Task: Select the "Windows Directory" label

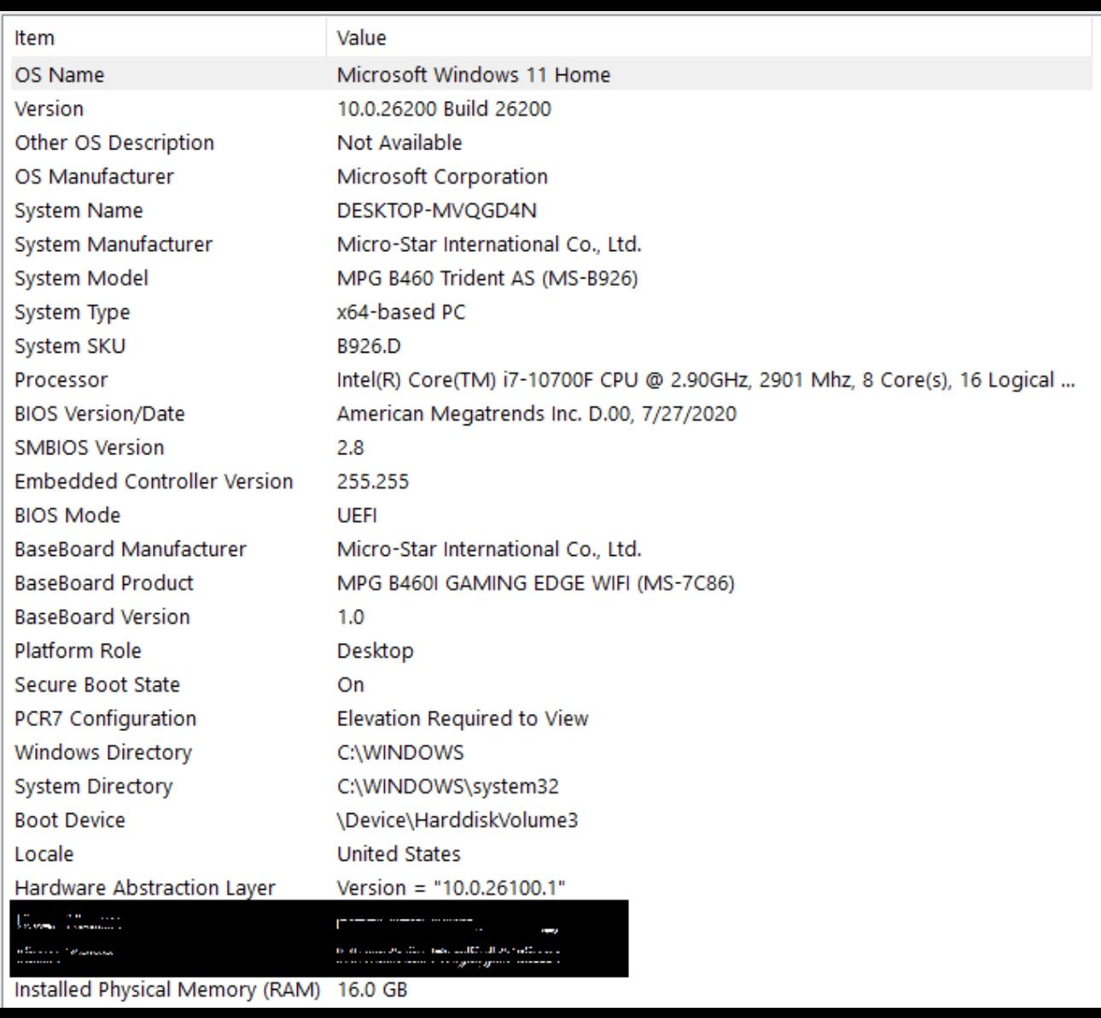Action: pyautogui.click(x=103, y=752)
